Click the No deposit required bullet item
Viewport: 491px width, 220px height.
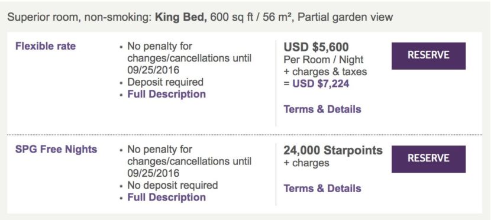pyautogui.click(x=173, y=185)
